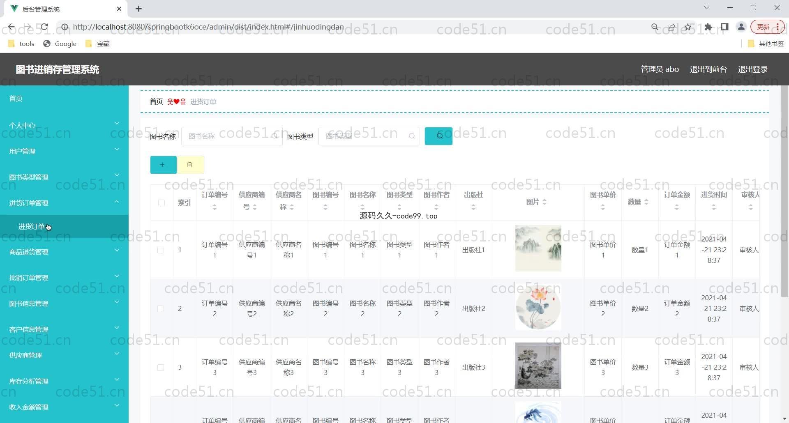Image resolution: width=789 pixels, height=423 pixels.
Task: Expand 供应商管理 sidebar menu
Action: [64, 355]
